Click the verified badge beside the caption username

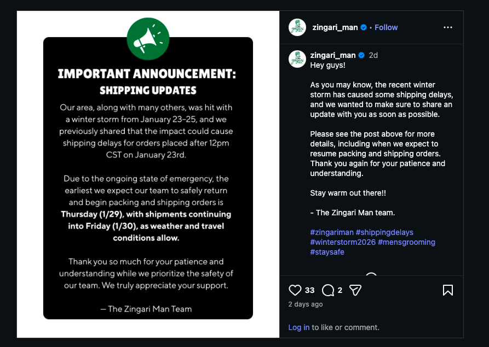click(361, 55)
